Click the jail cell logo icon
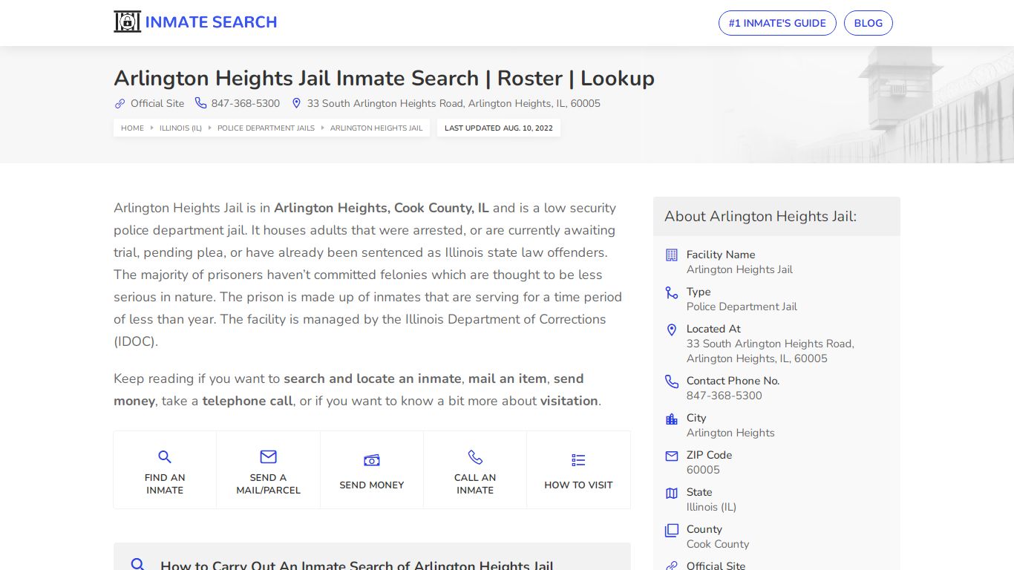1014x570 pixels. [x=127, y=22]
